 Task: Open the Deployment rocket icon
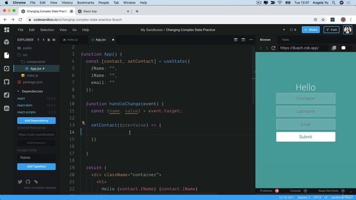click(x=7, y=95)
